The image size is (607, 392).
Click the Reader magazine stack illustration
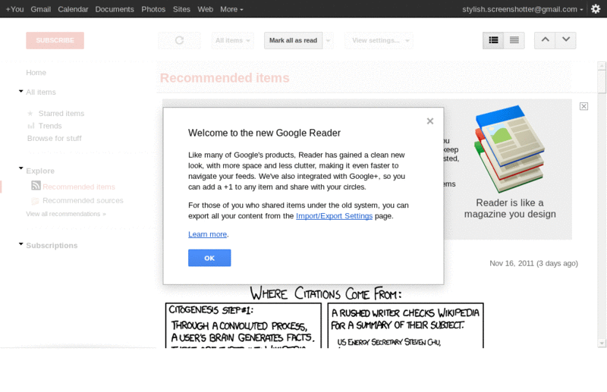pyautogui.click(x=509, y=149)
